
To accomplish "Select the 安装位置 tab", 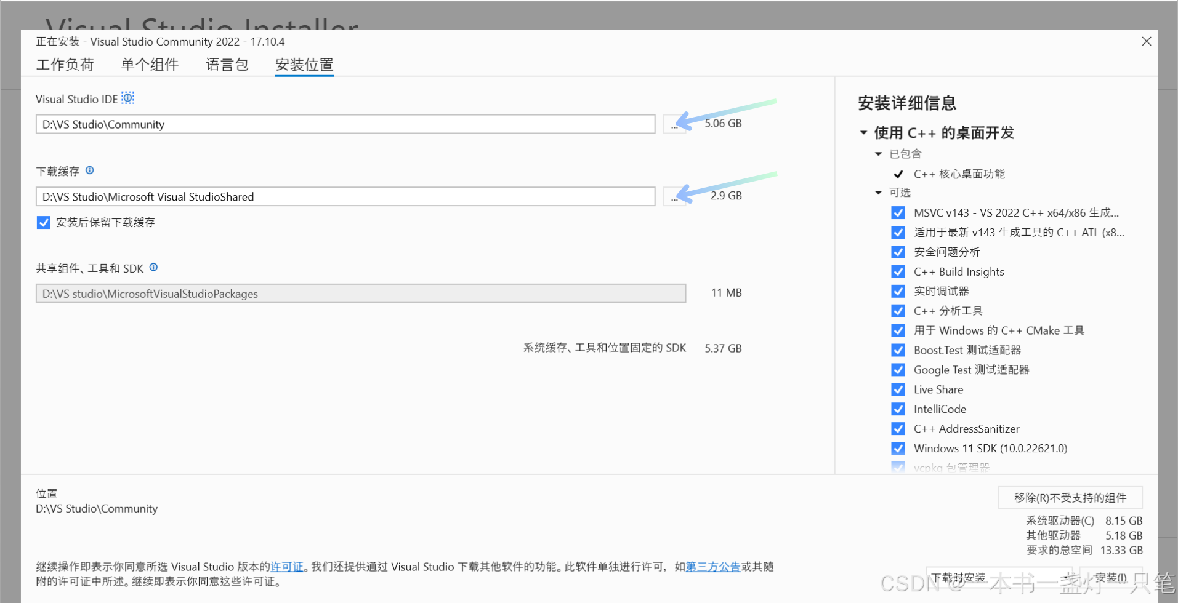I will [304, 65].
